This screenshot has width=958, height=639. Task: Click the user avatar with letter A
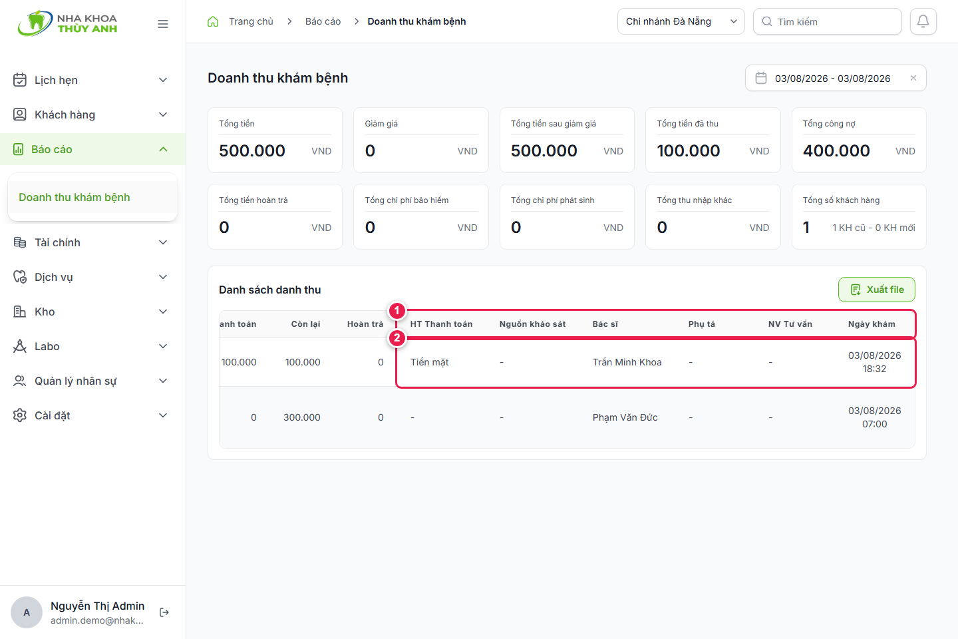click(27, 612)
